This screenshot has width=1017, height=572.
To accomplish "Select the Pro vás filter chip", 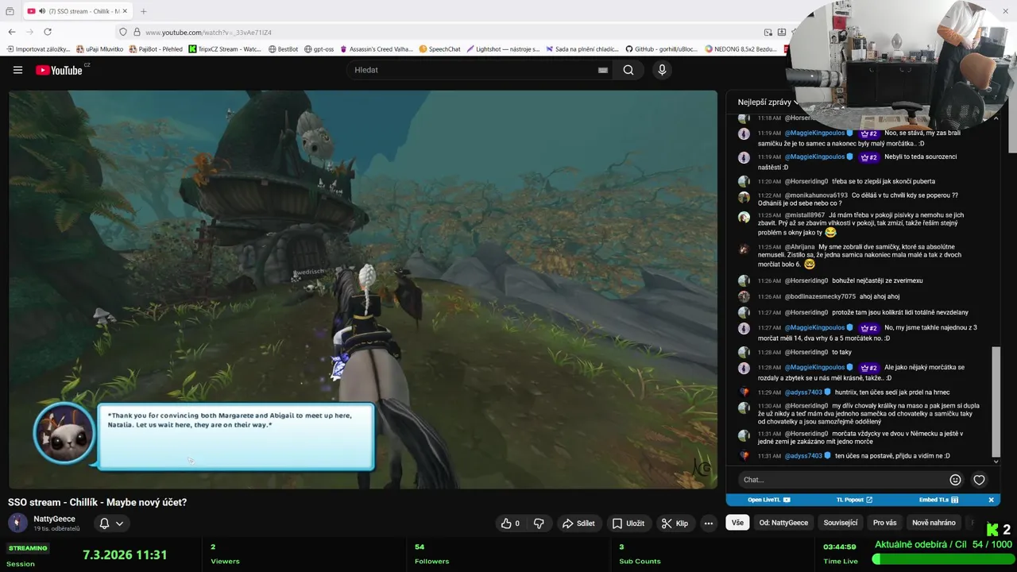I will 884,523.
